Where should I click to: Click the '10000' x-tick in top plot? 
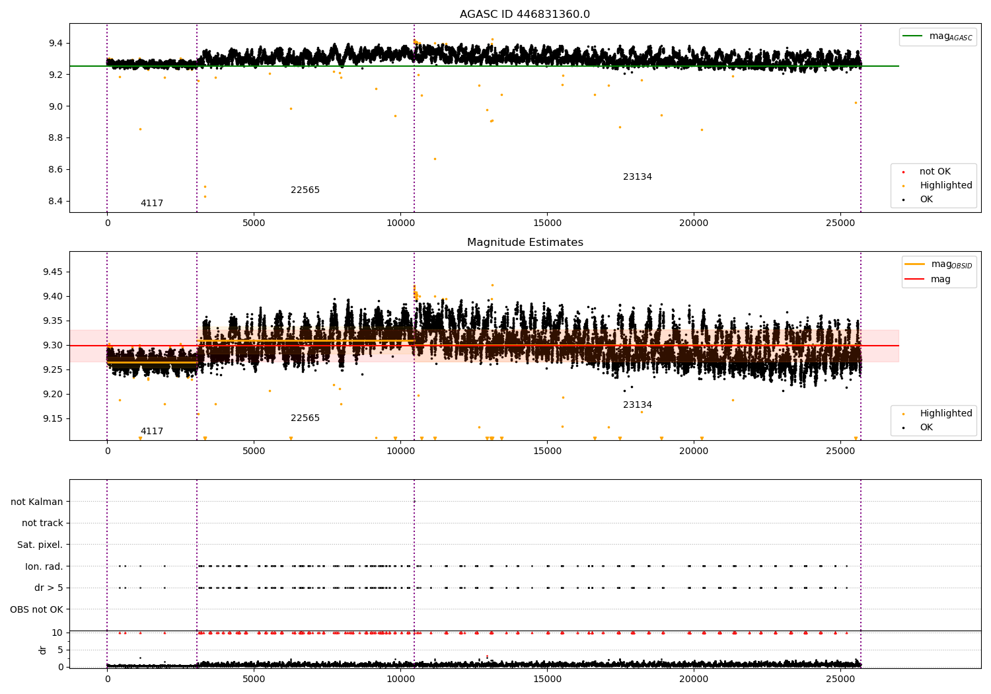pyautogui.click(x=400, y=223)
